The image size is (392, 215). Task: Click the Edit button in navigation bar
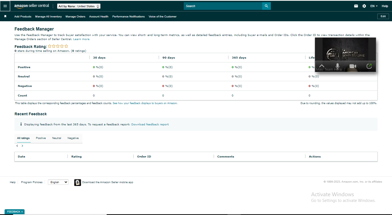tap(383, 16)
